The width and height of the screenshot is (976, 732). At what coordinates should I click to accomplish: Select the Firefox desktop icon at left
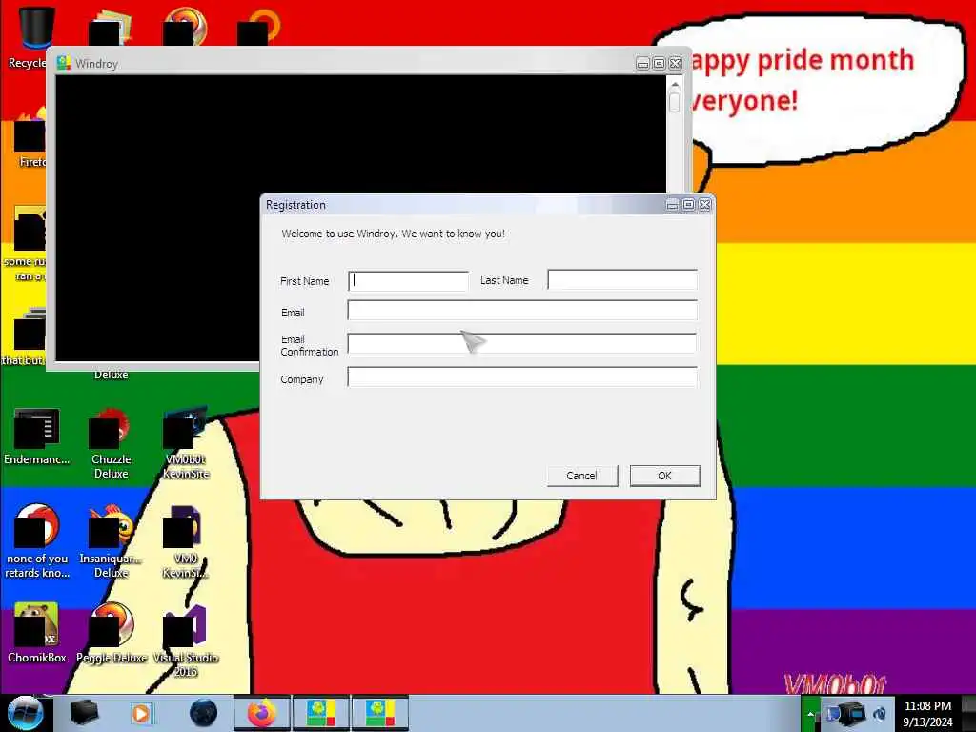30,138
